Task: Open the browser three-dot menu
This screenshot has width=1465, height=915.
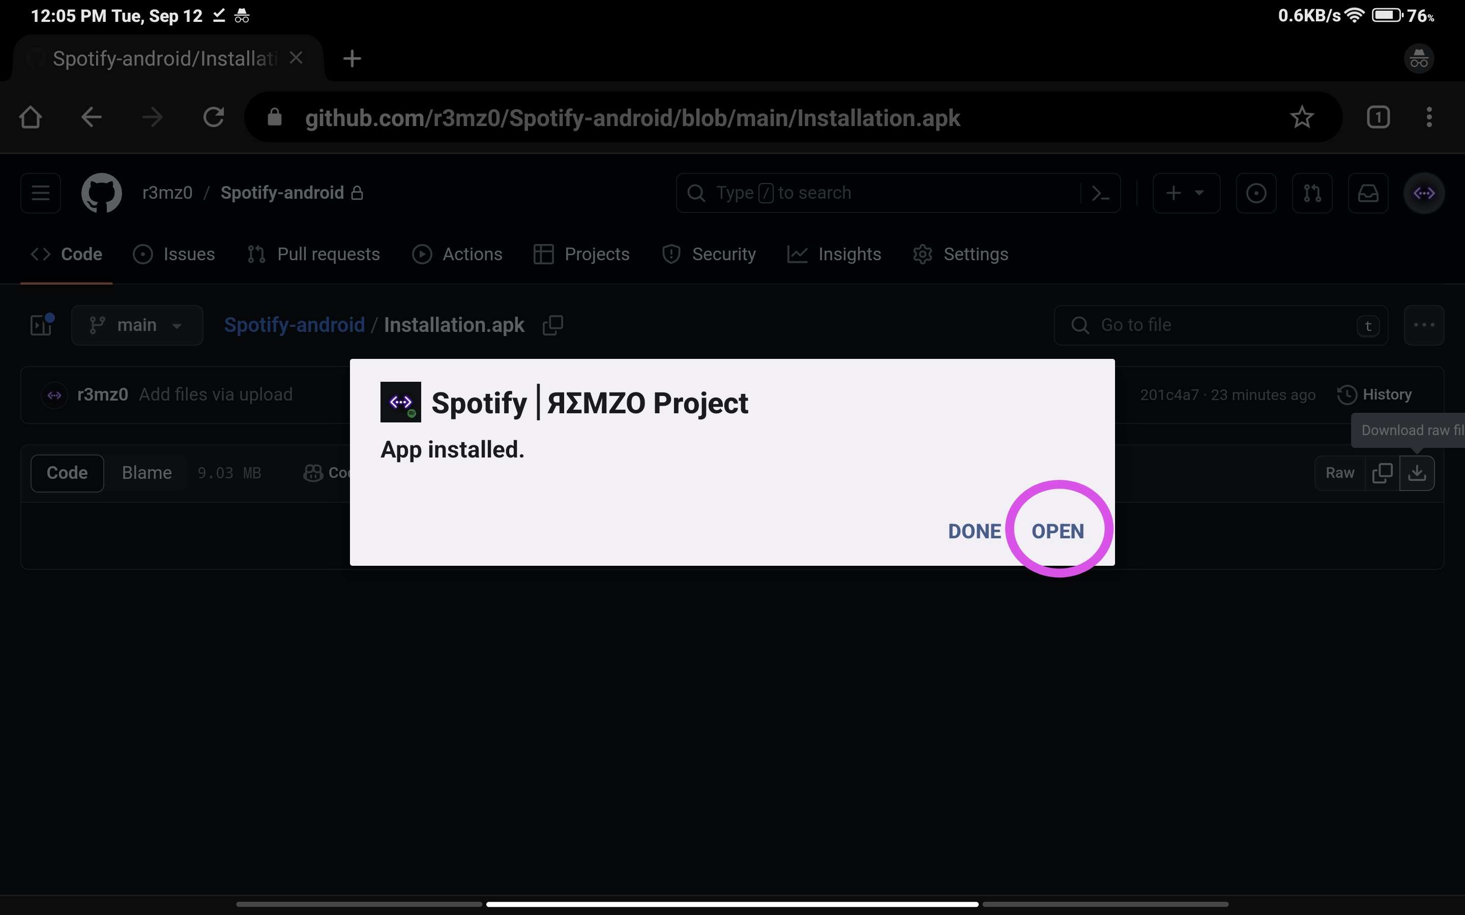Action: [x=1429, y=117]
